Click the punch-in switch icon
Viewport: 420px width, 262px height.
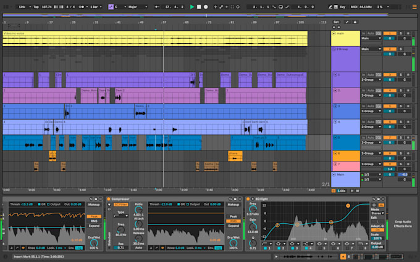coord(274,7)
